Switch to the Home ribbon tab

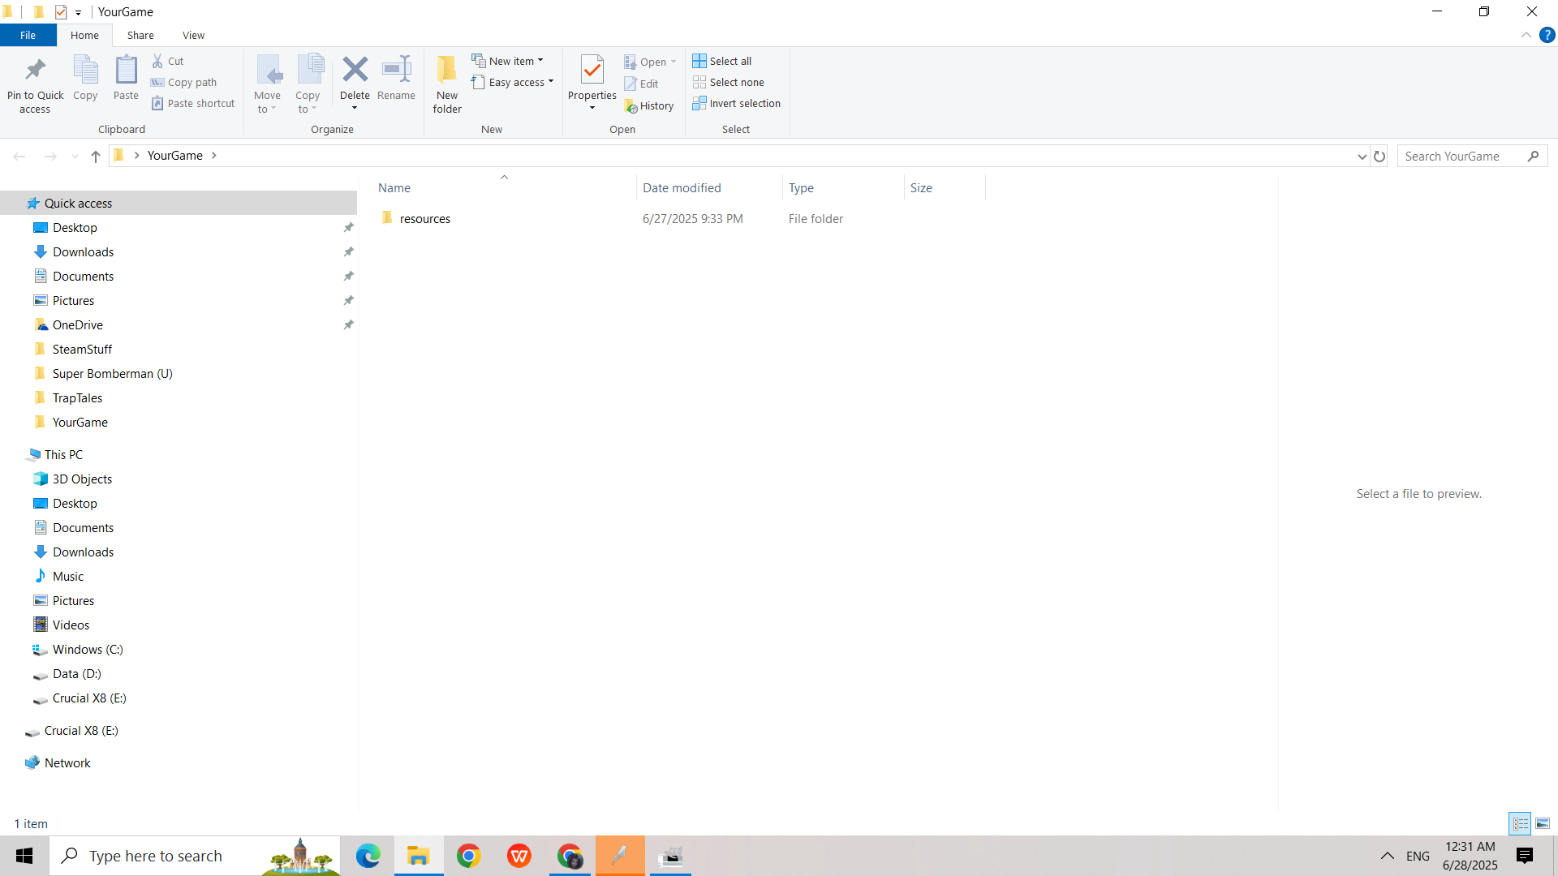84,35
